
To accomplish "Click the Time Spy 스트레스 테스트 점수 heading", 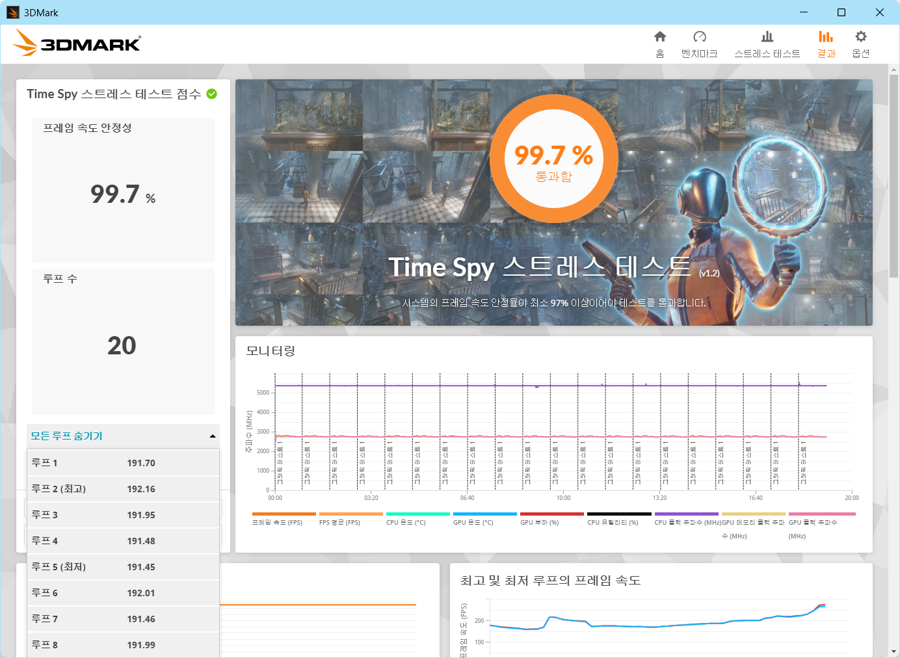I will 114,94.
